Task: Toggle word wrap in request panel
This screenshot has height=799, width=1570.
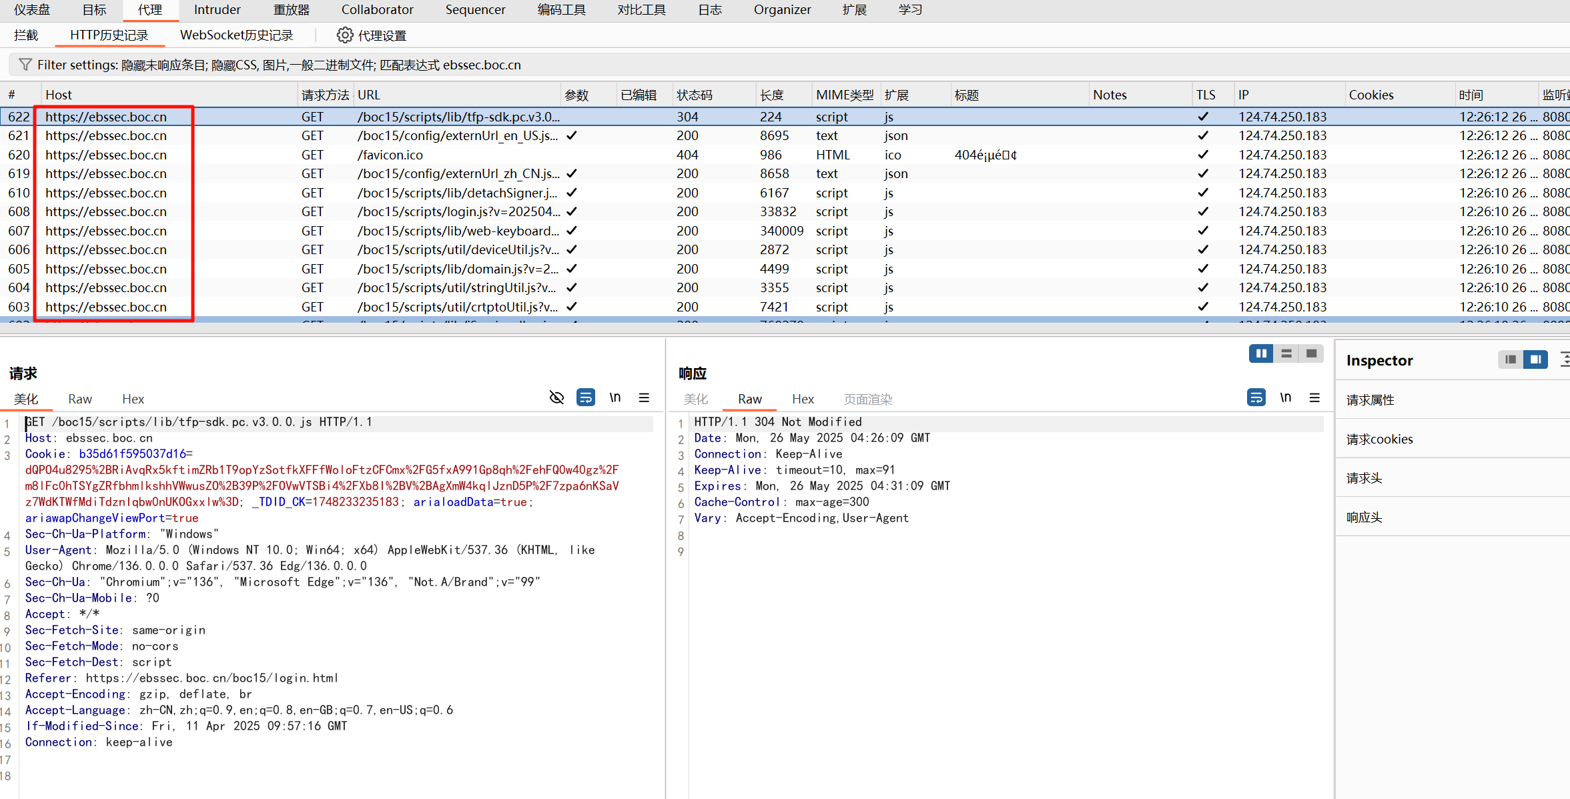Action: (585, 398)
